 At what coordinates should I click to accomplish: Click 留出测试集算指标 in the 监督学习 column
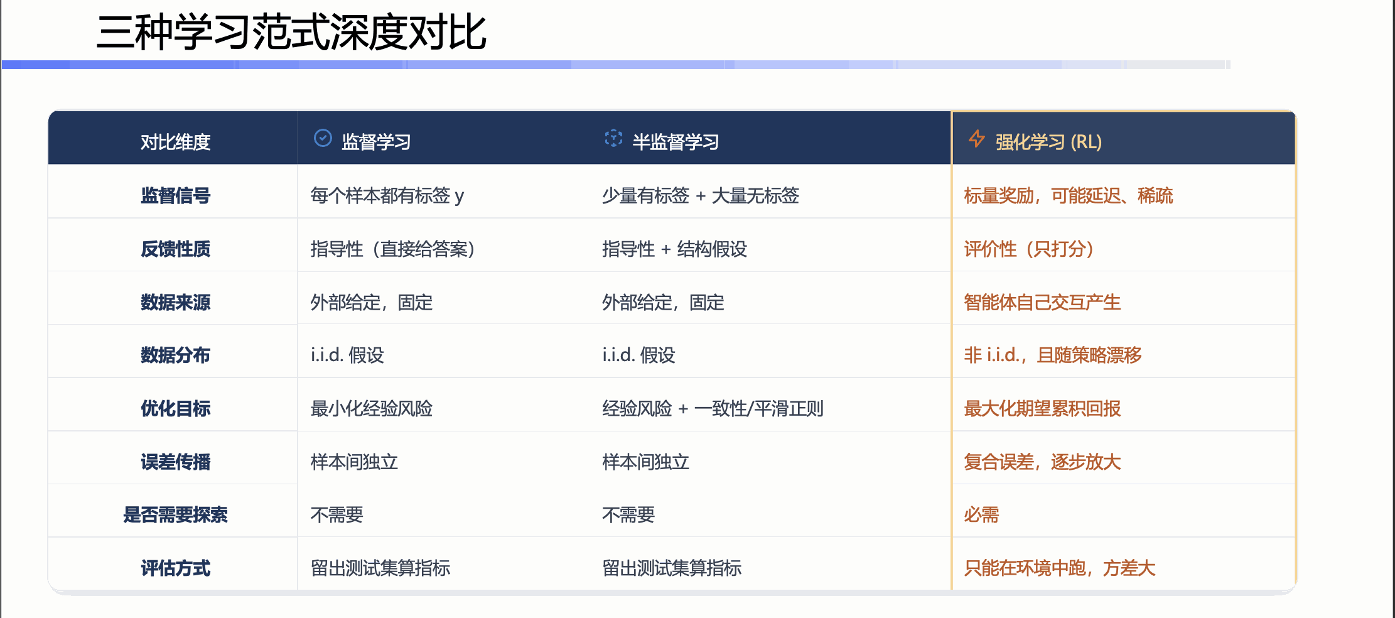[x=380, y=568]
